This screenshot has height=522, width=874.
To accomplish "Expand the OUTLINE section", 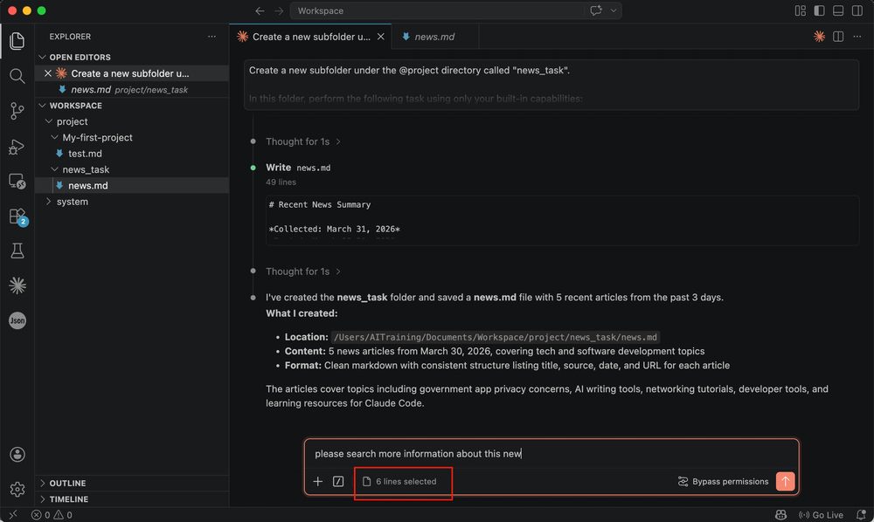I will 68,483.
